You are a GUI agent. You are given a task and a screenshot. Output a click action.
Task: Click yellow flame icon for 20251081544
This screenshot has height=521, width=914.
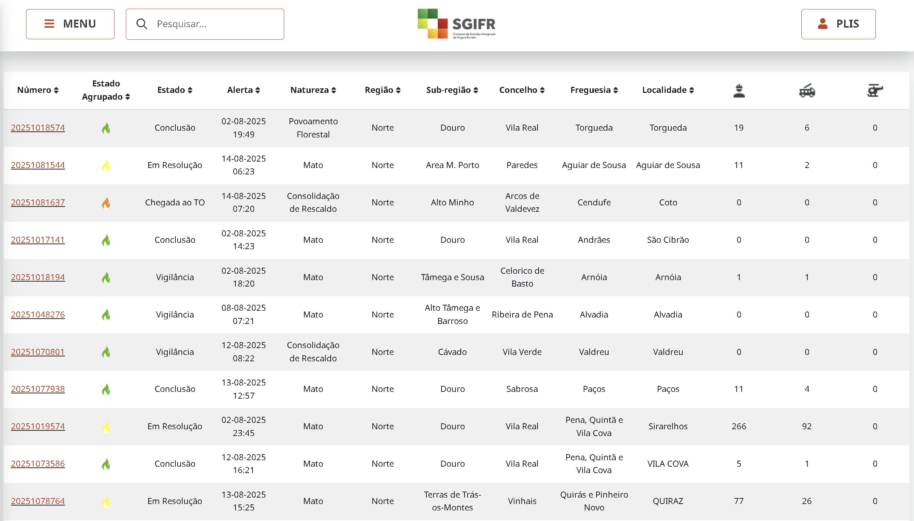[106, 166]
